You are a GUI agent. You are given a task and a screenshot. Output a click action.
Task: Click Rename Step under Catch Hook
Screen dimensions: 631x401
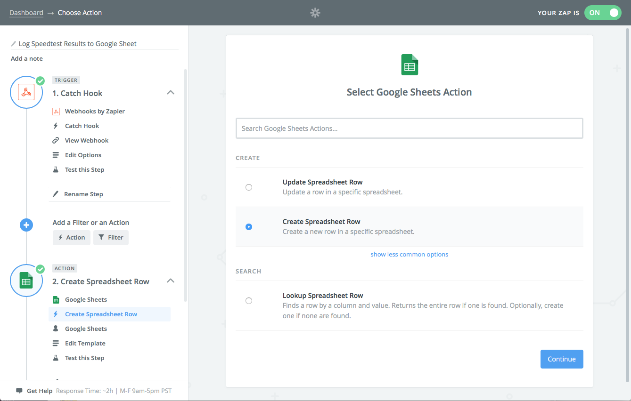(83, 194)
